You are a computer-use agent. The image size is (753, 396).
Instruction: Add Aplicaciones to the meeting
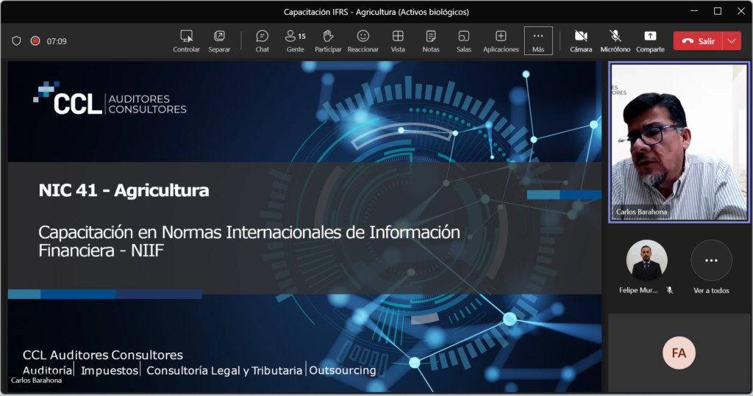501,41
